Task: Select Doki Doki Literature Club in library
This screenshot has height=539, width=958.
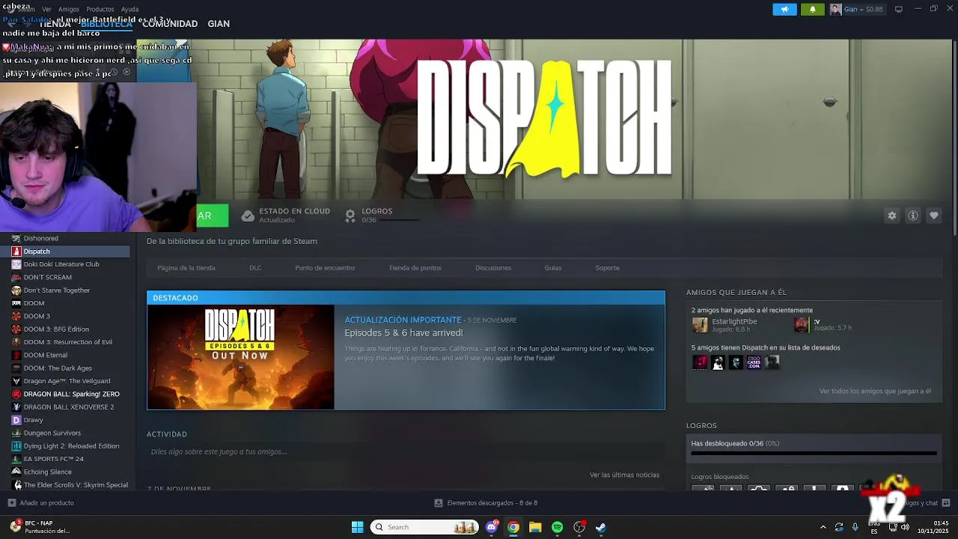Action: (x=61, y=264)
